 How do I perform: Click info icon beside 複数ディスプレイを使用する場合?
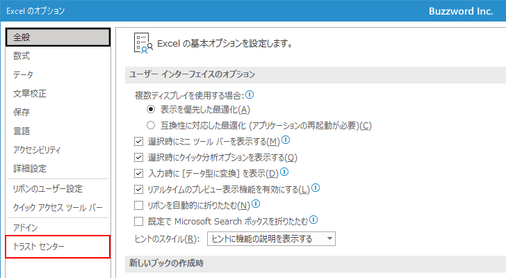[x=250, y=95]
